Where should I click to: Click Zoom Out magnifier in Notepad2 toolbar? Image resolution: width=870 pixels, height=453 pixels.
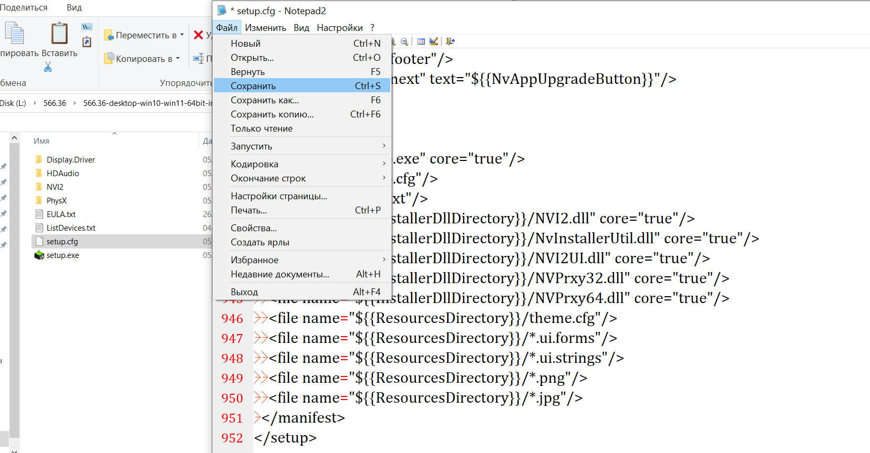(x=404, y=41)
